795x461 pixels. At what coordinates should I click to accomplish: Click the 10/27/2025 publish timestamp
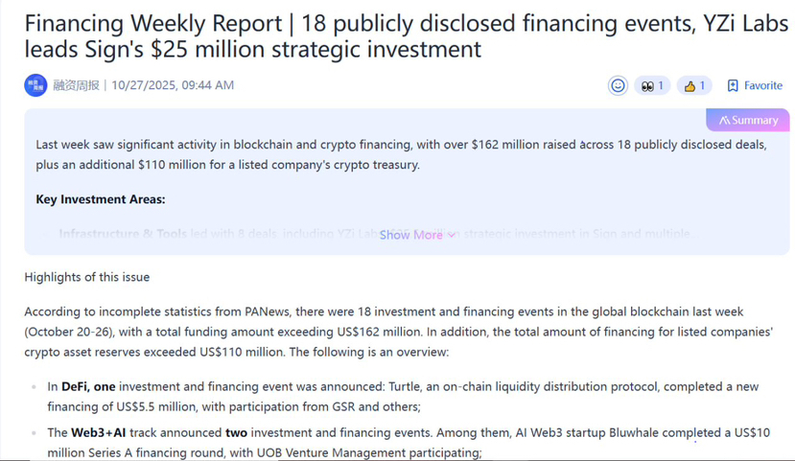(x=173, y=85)
